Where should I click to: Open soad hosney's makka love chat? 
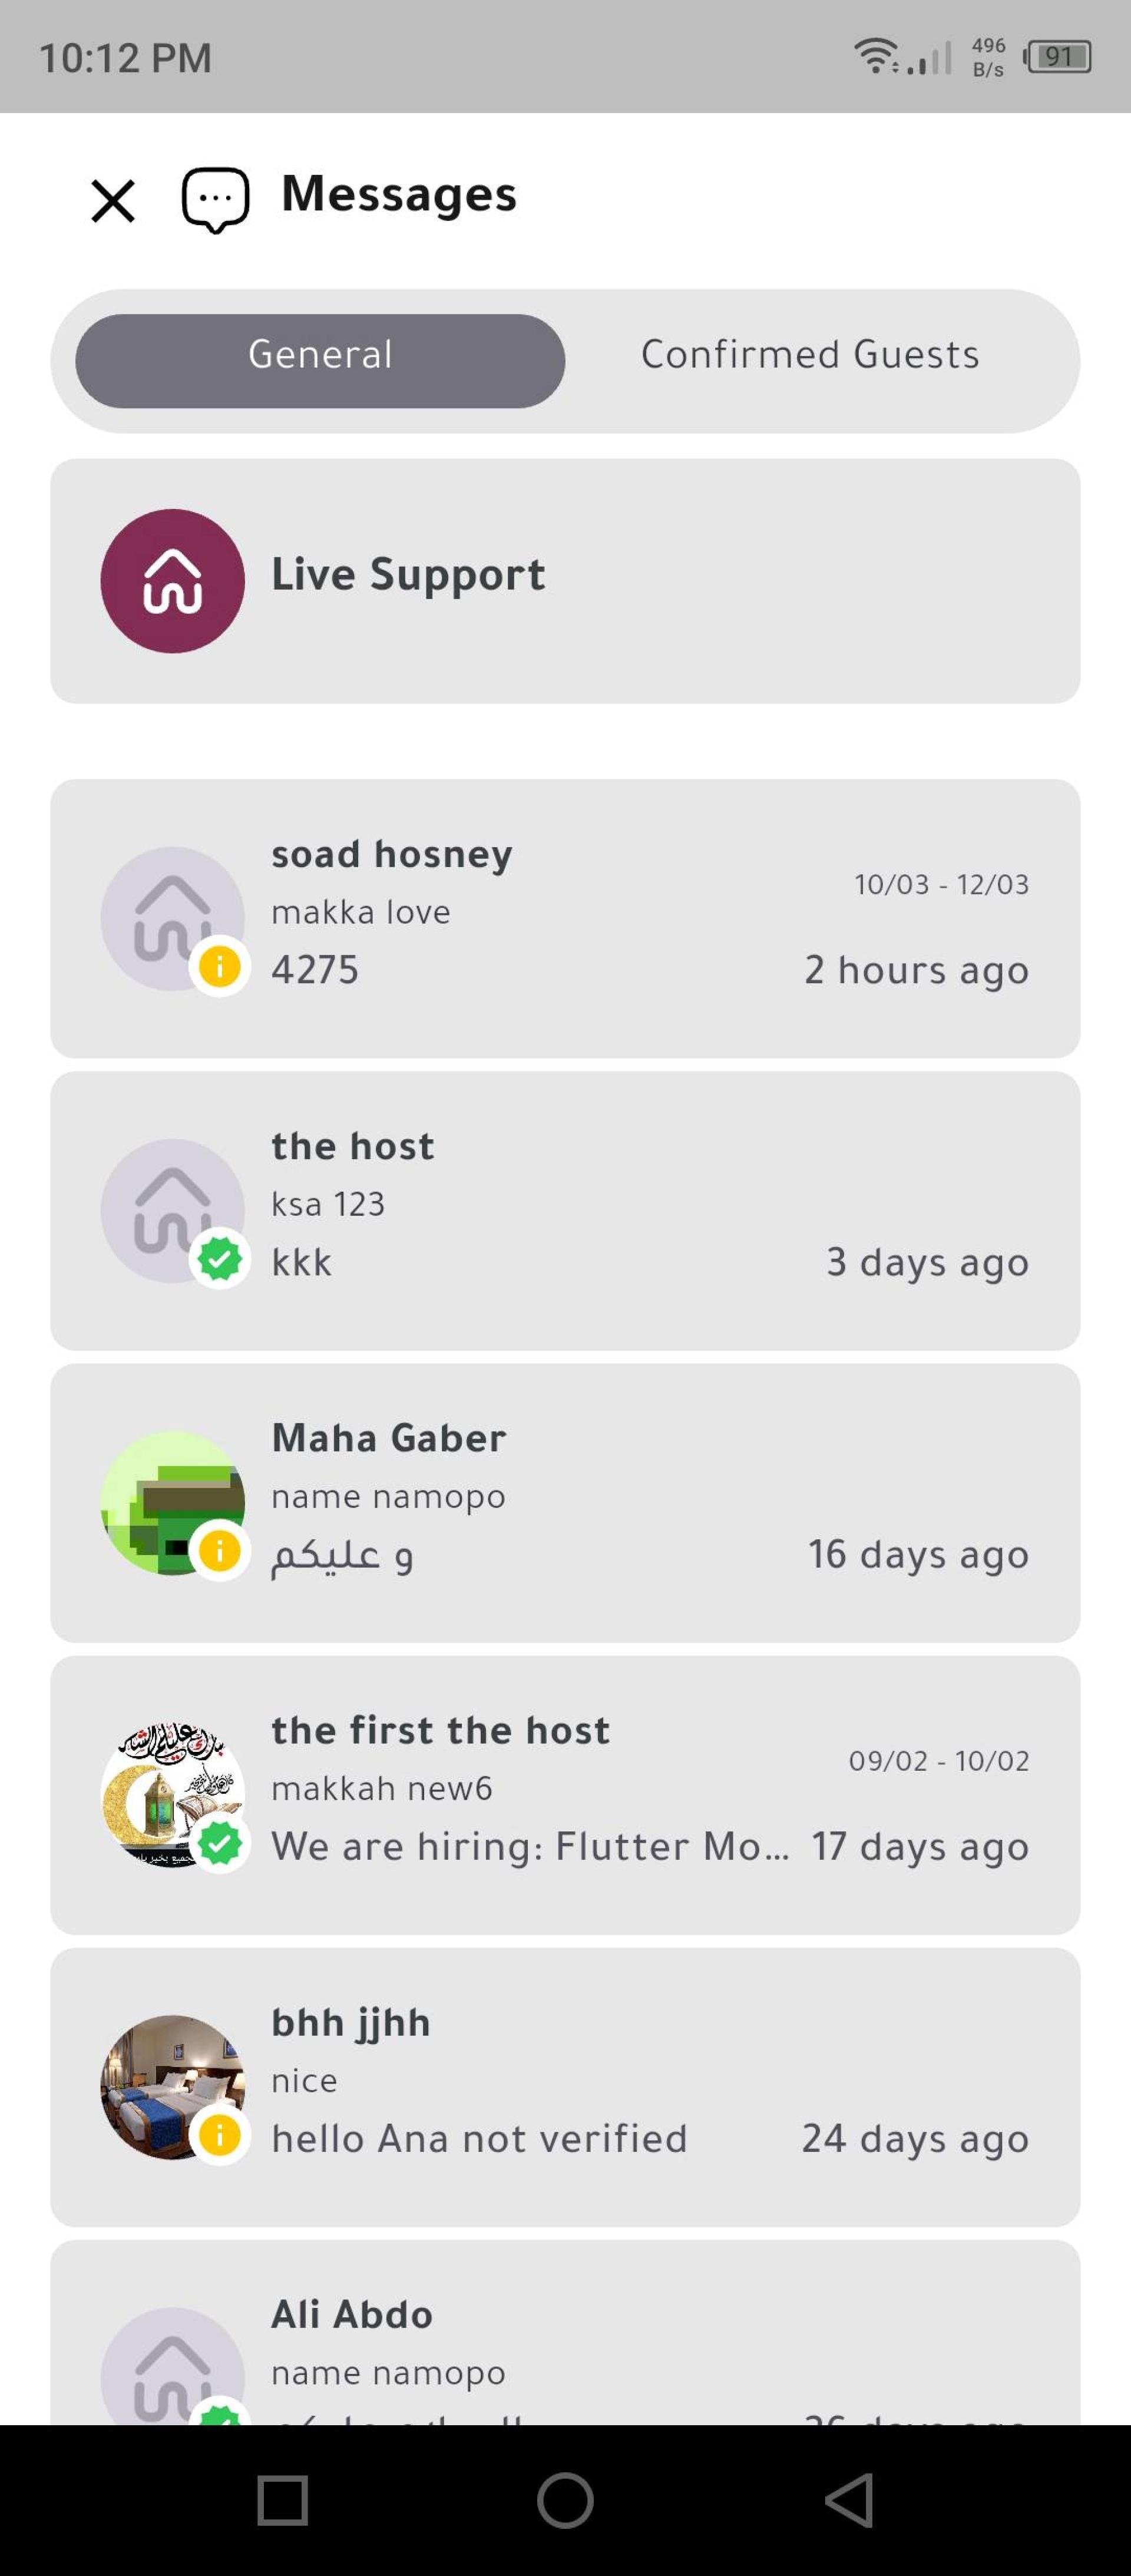[565, 918]
